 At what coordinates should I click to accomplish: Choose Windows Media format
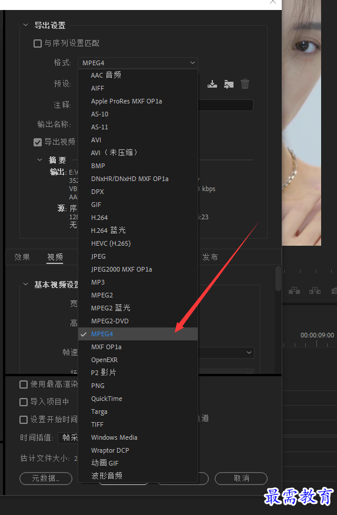(x=138, y=437)
